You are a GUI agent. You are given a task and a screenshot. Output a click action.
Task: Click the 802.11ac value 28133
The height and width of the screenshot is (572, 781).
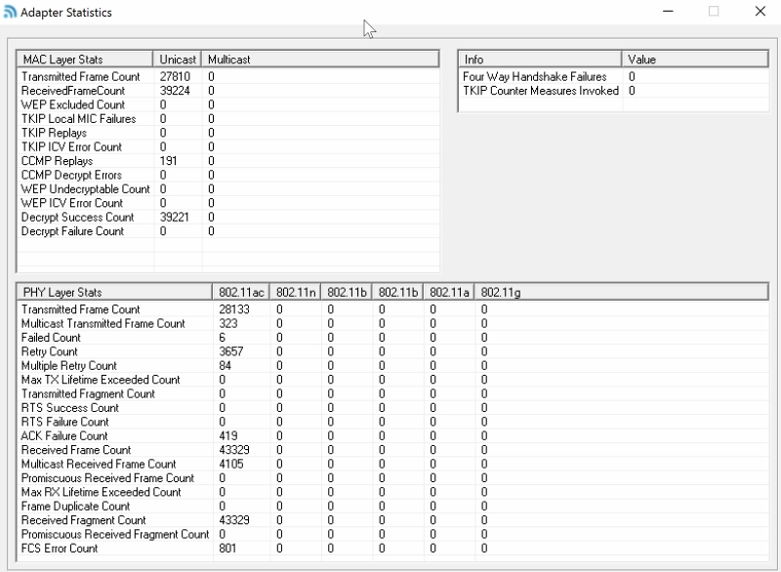click(x=234, y=309)
